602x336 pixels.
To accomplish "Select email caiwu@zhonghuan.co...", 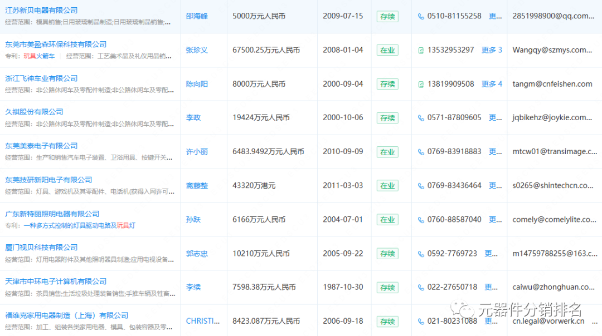I will click(x=554, y=287).
